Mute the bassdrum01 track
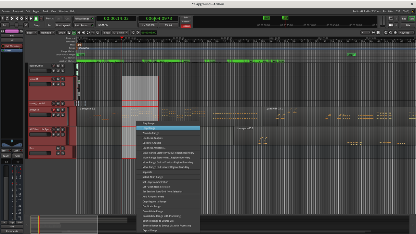Screen dimensions: 416x234 [58, 66]
